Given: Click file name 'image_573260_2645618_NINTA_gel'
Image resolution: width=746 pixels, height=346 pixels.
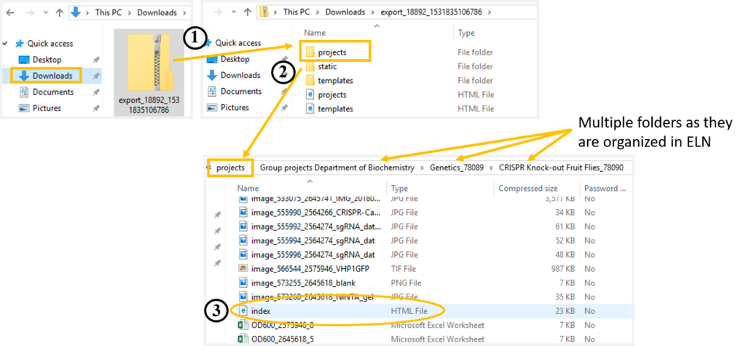Looking at the screenshot, I should (312, 297).
